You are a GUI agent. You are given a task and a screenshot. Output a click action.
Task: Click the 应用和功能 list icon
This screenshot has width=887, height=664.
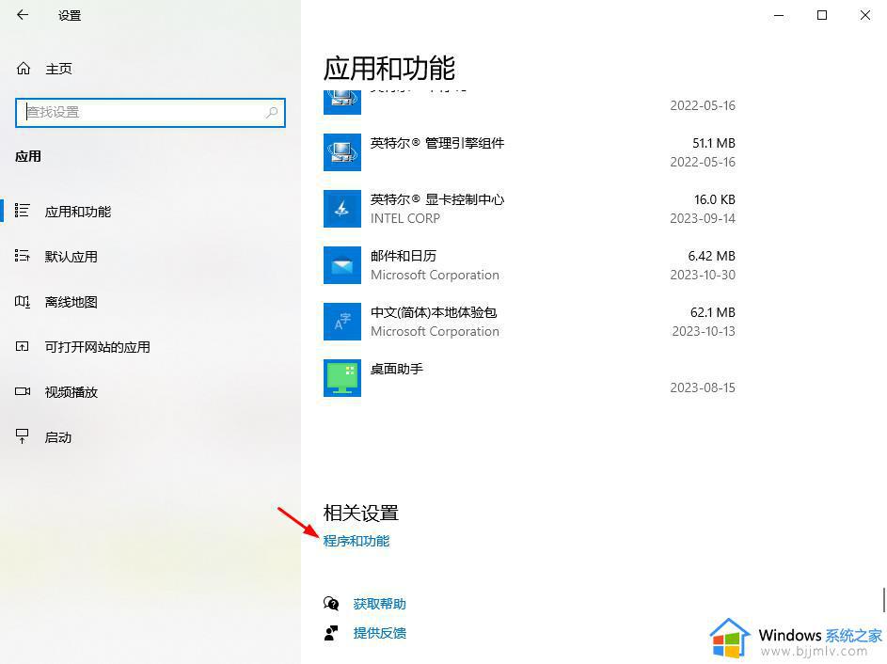(x=22, y=211)
